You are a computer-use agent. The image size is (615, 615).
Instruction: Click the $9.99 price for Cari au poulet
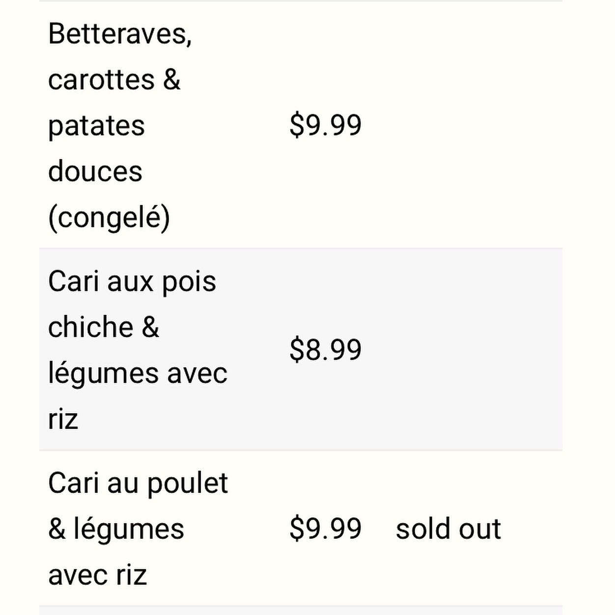pos(325,529)
